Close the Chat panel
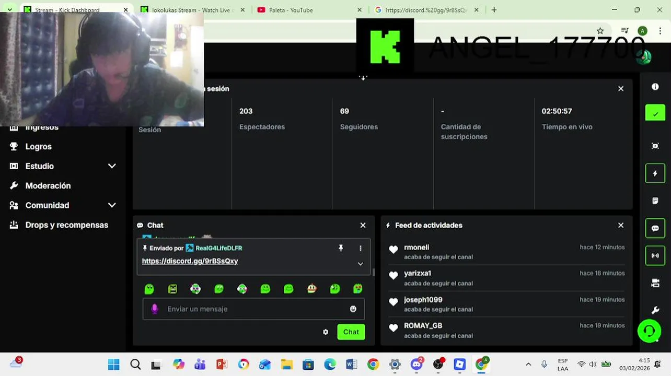The height and width of the screenshot is (376, 671). click(363, 225)
